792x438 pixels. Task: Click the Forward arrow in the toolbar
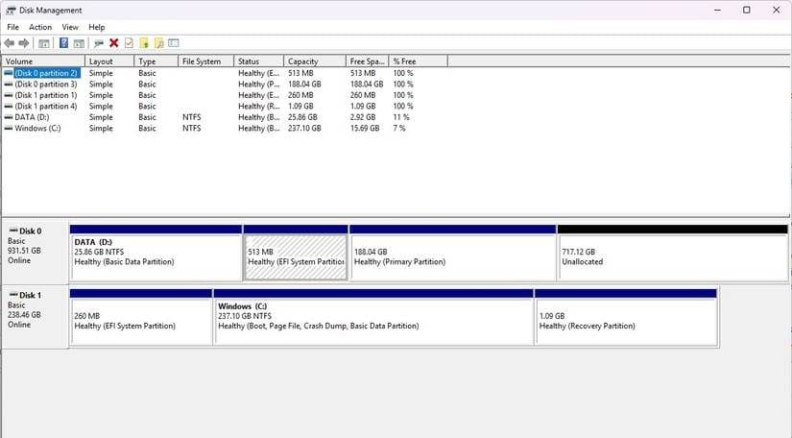pos(24,43)
